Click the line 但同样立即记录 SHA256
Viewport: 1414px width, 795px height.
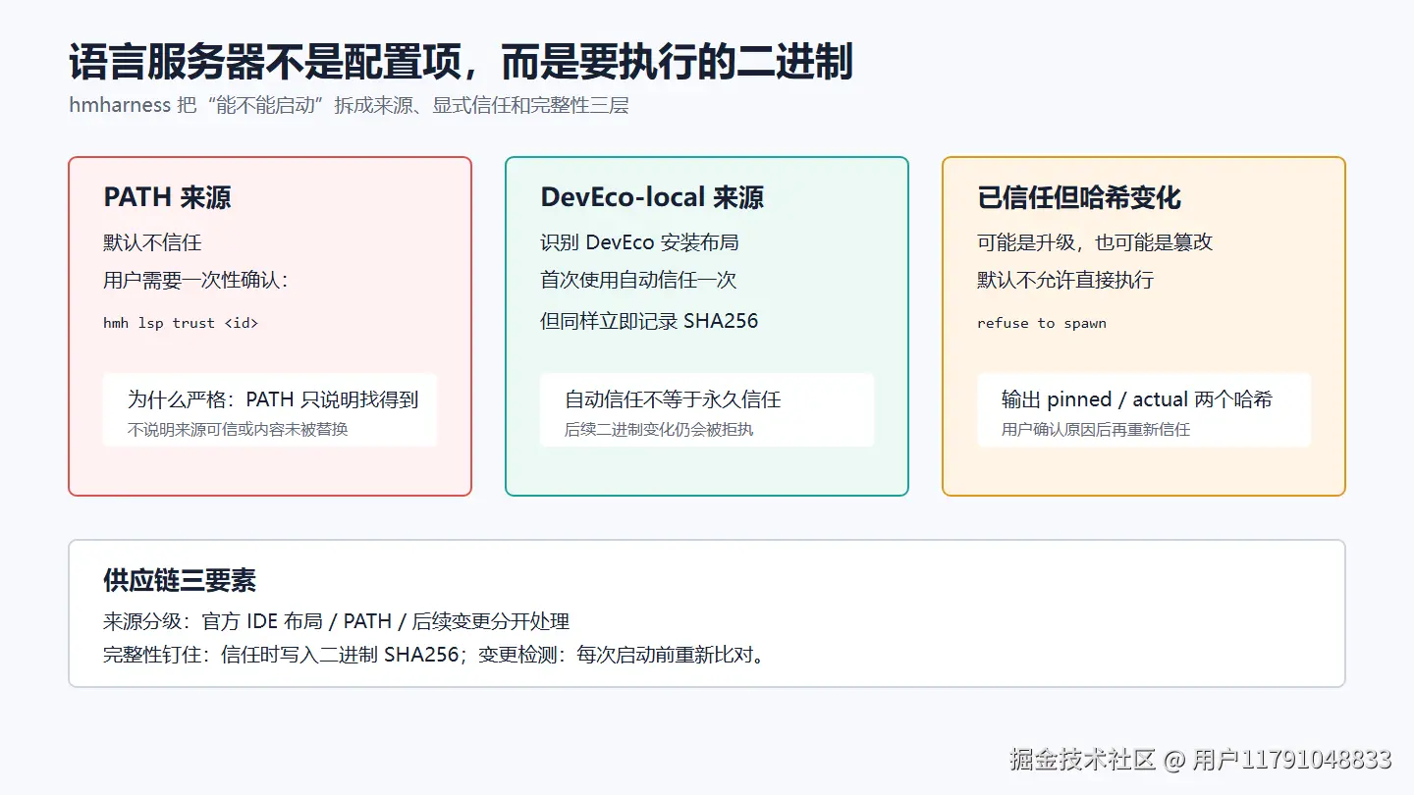click(649, 321)
